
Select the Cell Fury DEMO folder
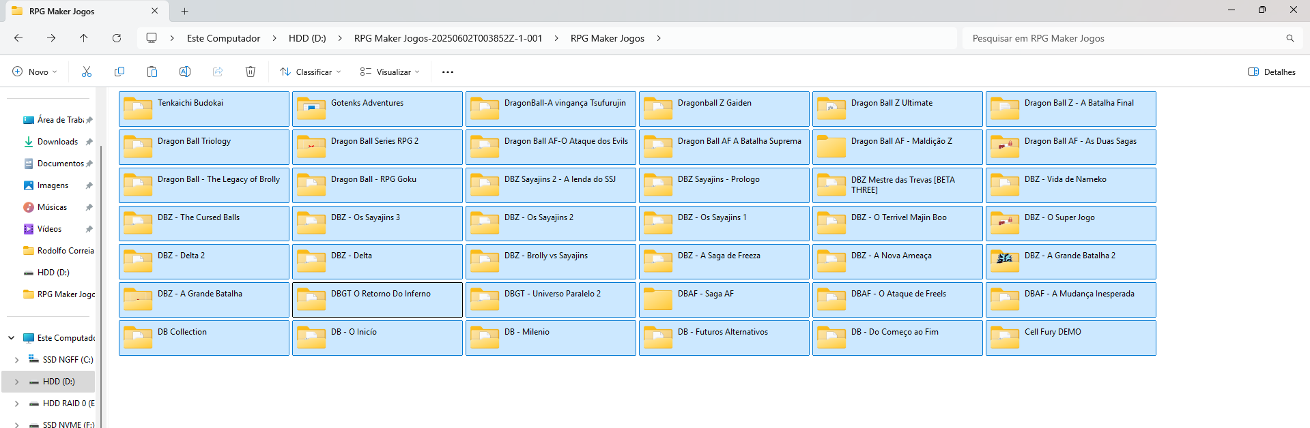[x=1071, y=338]
